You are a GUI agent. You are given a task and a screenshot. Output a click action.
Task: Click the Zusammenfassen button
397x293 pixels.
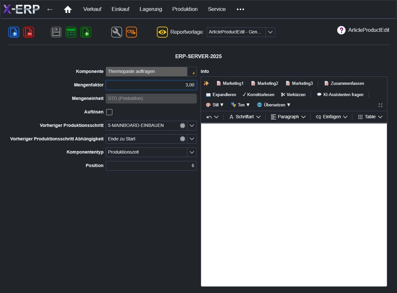(344, 83)
